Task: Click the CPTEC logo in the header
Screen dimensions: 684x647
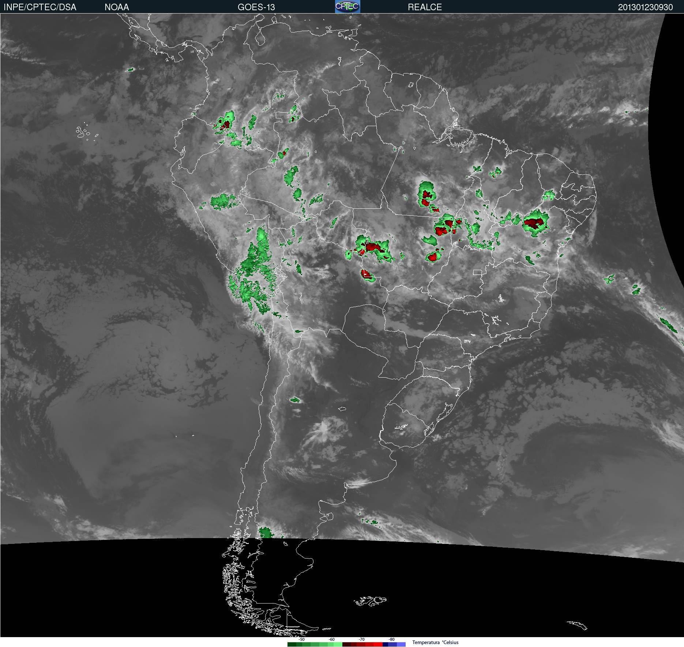Action: pyautogui.click(x=347, y=7)
